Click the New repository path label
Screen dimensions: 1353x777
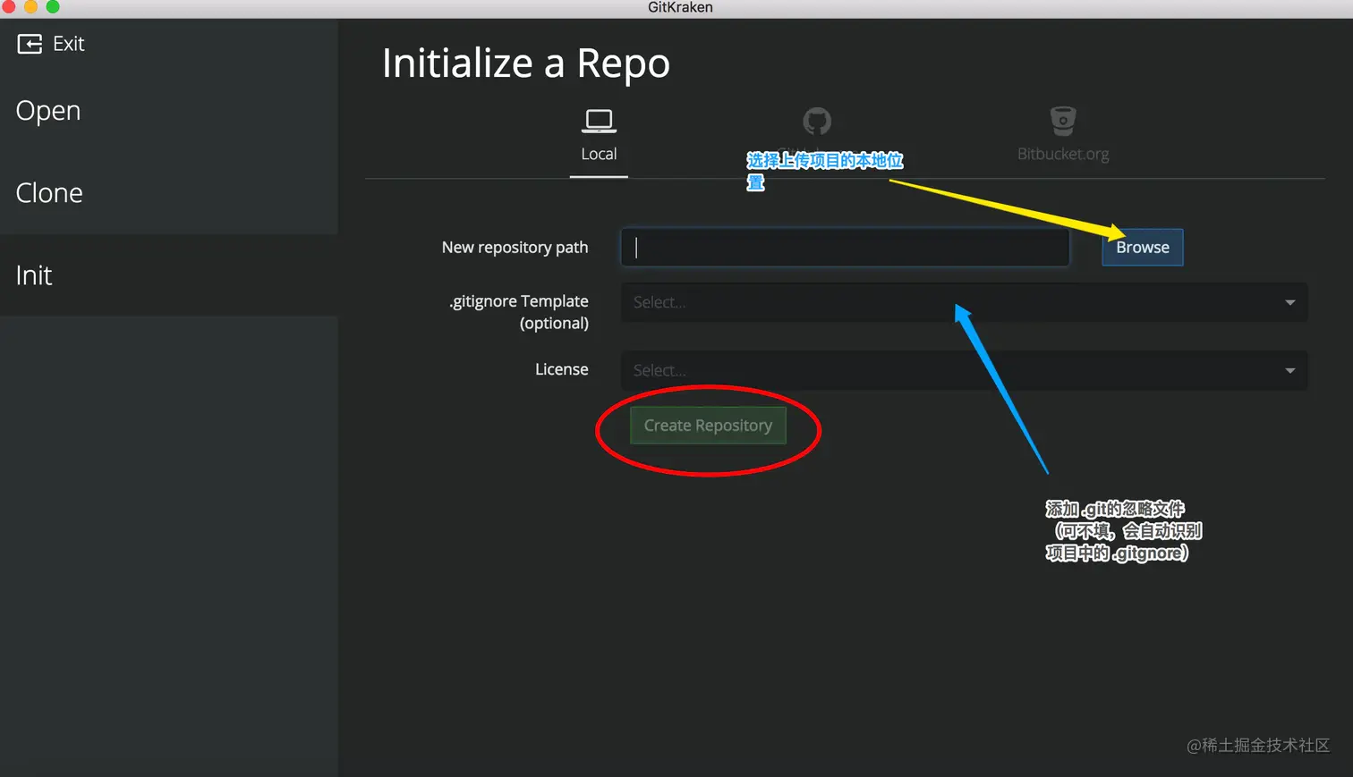pos(515,248)
